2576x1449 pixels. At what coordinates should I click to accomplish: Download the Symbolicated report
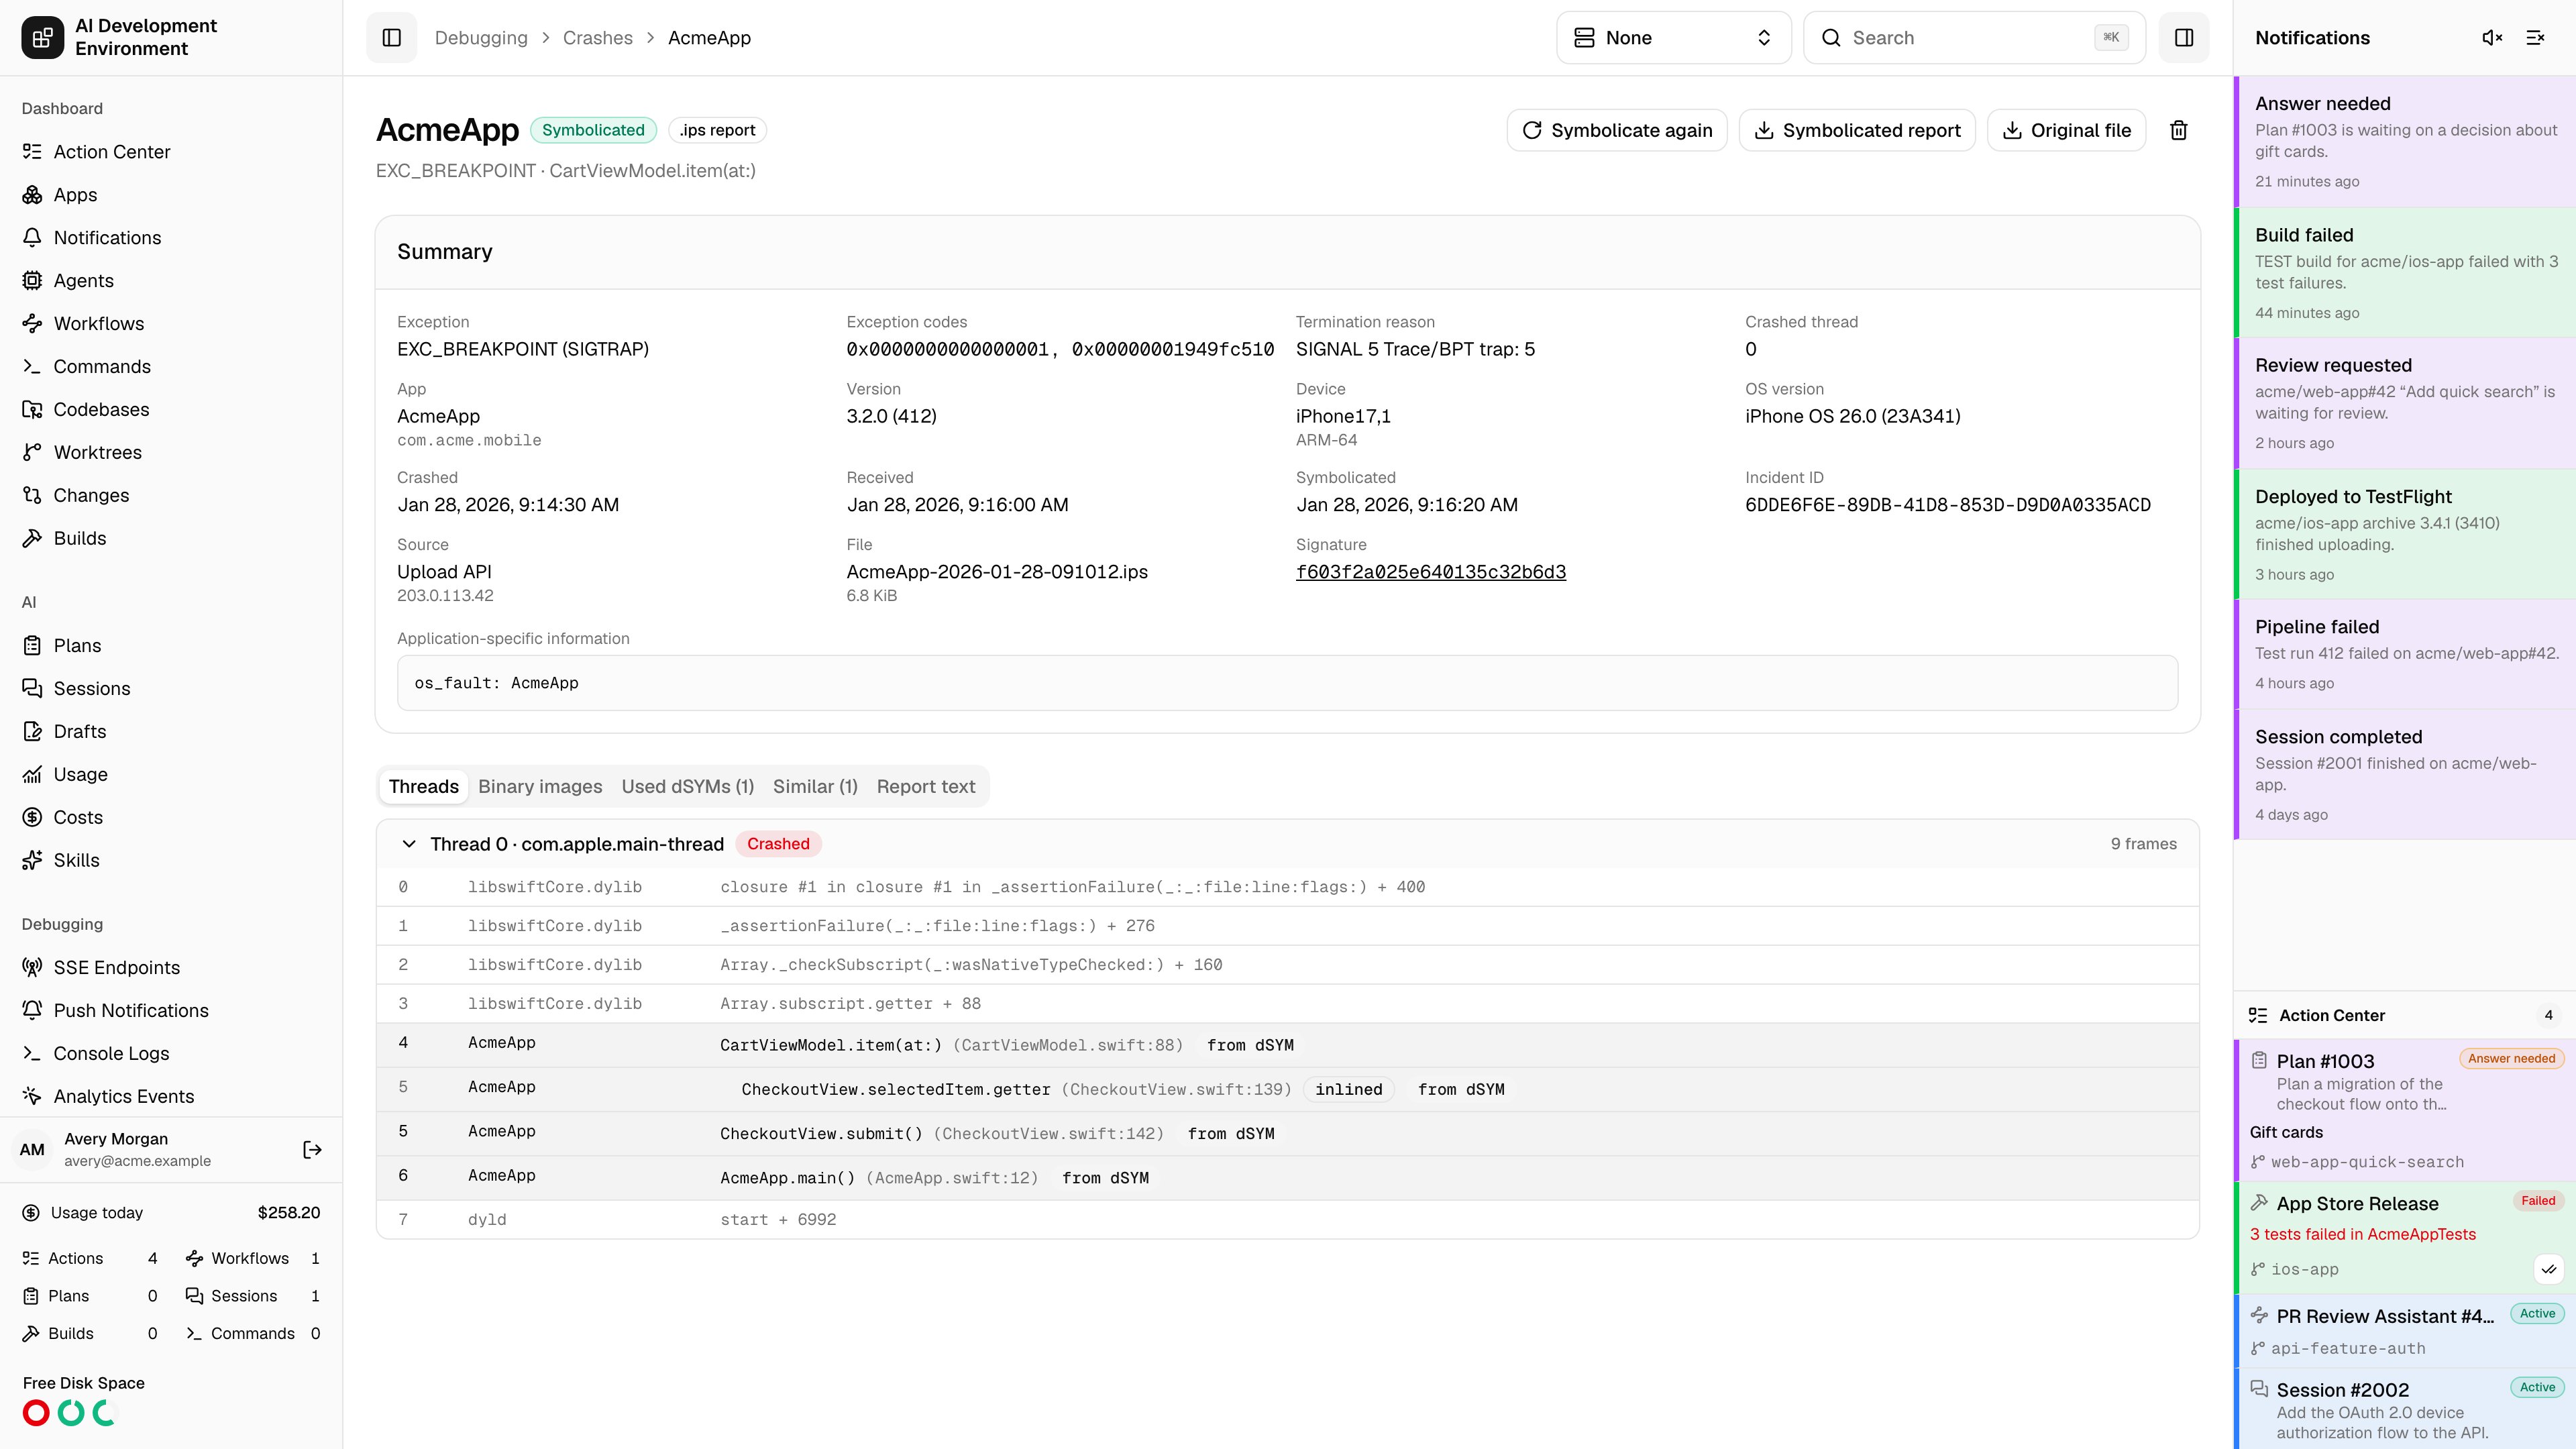(1857, 130)
